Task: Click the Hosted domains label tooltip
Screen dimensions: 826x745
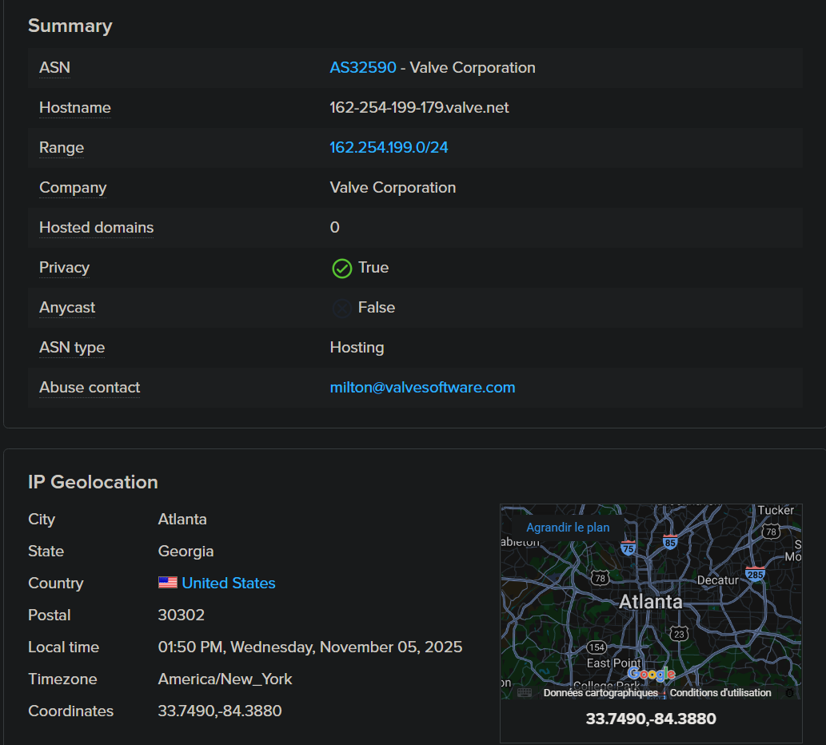Action: (96, 228)
